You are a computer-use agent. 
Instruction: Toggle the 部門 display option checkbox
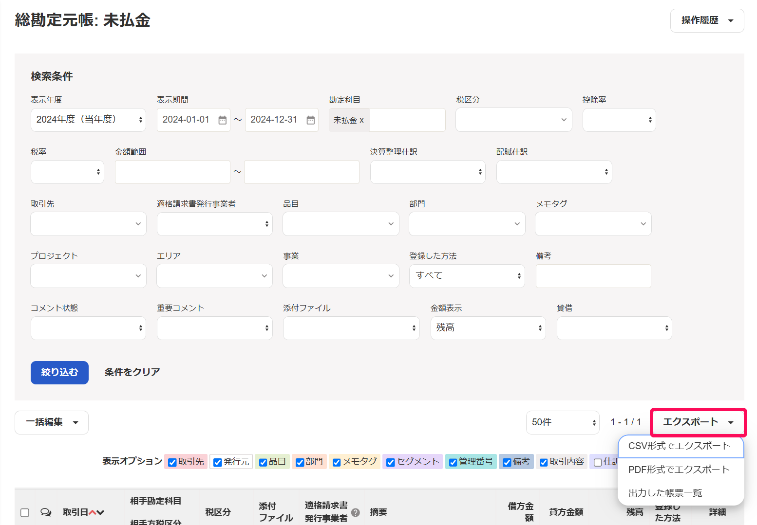click(300, 462)
